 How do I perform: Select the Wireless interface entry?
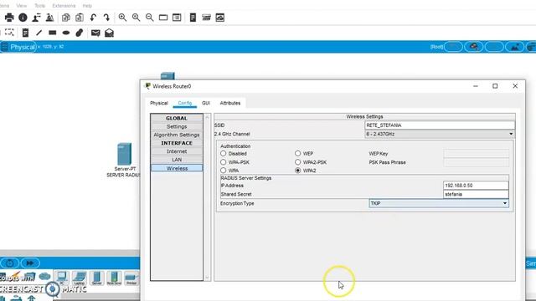[x=177, y=168]
